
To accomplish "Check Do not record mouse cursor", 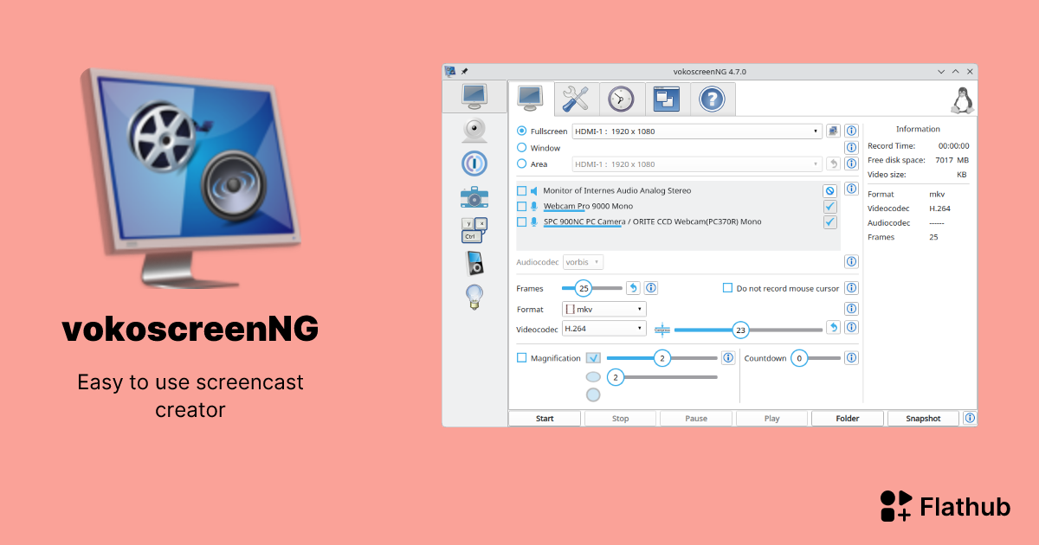I will pos(726,287).
